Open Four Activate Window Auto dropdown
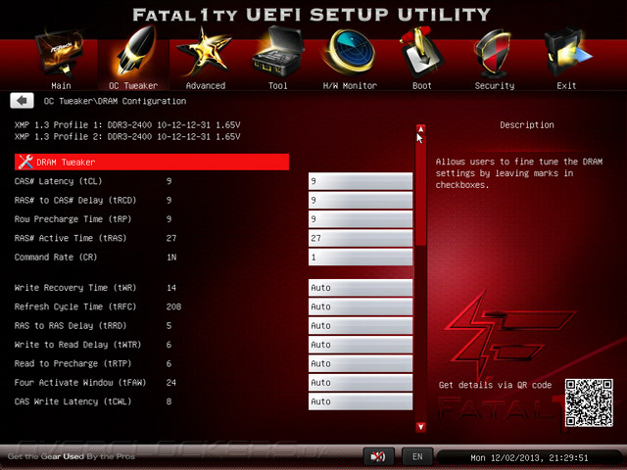Image resolution: width=627 pixels, height=470 pixels. tap(361, 383)
